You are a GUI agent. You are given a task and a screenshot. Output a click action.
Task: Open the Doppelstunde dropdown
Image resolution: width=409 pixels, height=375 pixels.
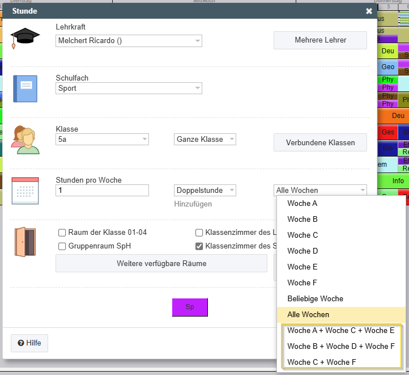coord(205,191)
